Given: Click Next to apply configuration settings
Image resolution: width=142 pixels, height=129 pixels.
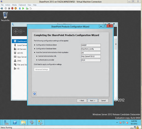Looking at the screenshot, I should (x=93, y=100).
